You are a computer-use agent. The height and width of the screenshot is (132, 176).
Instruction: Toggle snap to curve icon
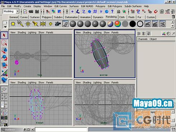pos(138,12)
